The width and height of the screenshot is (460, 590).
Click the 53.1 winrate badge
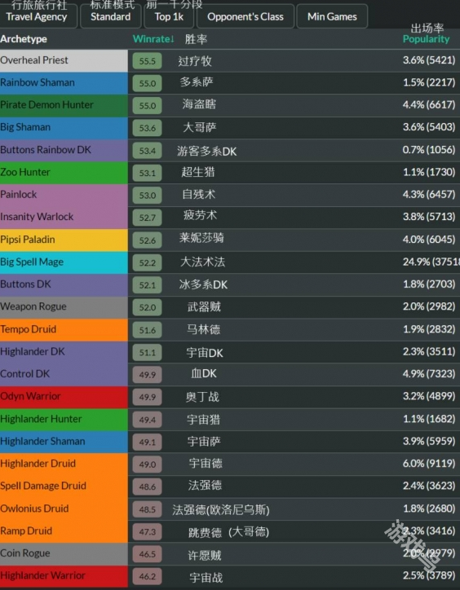pos(148,173)
